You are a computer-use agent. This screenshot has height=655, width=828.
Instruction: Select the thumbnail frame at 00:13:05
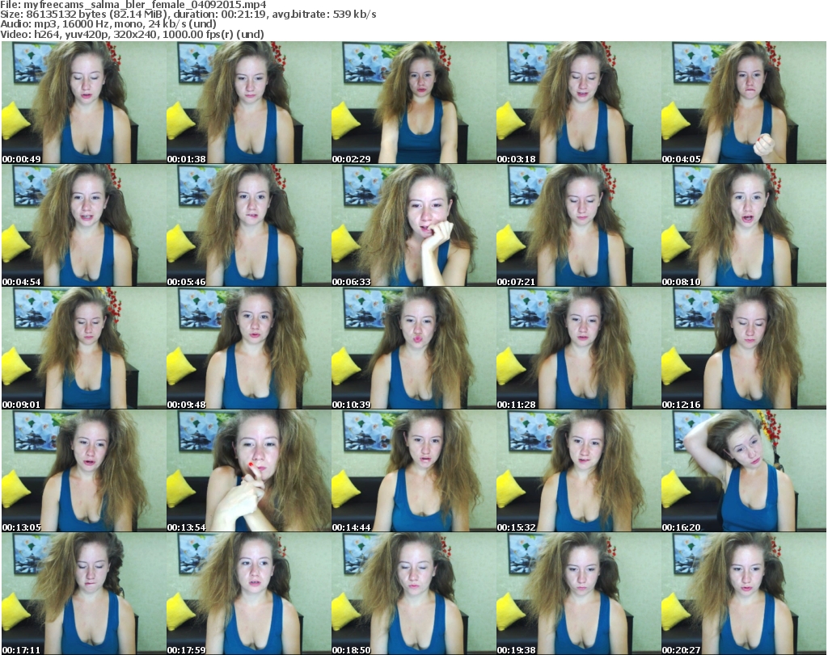point(83,471)
